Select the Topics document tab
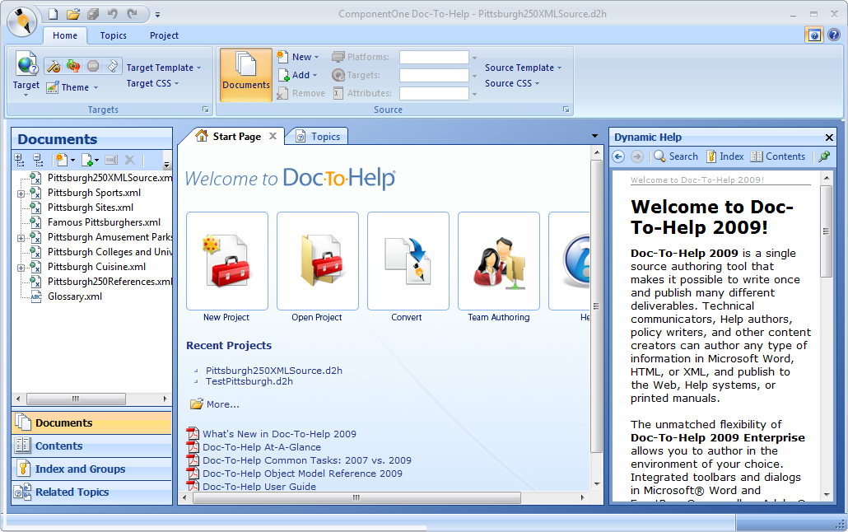Image resolution: width=848 pixels, height=532 pixels. (318, 137)
